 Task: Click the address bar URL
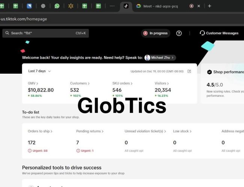pyautogui.click(x=24, y=19)
